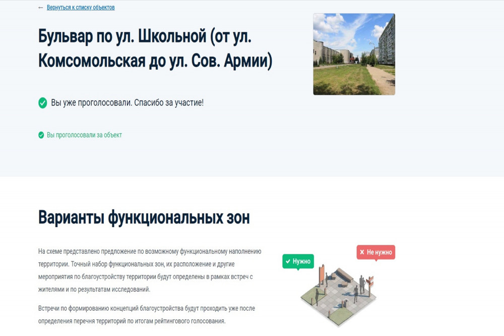
Task: Click the text "Вы уже проголосовали. Спасибо за участие!"
Action: 128,103
